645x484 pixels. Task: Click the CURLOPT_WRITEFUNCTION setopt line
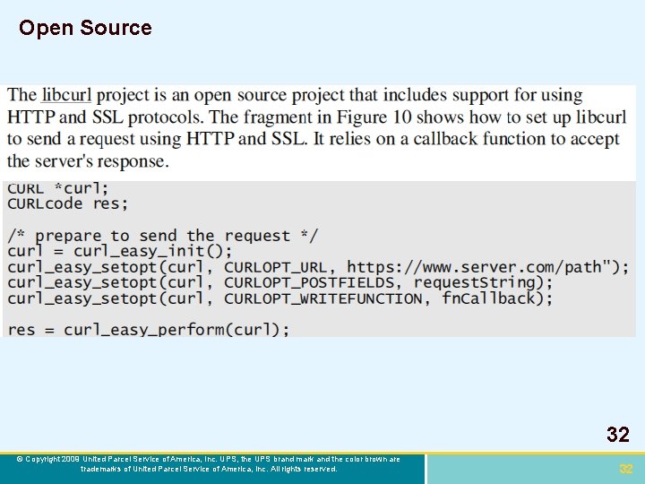(x=280, y=298)
